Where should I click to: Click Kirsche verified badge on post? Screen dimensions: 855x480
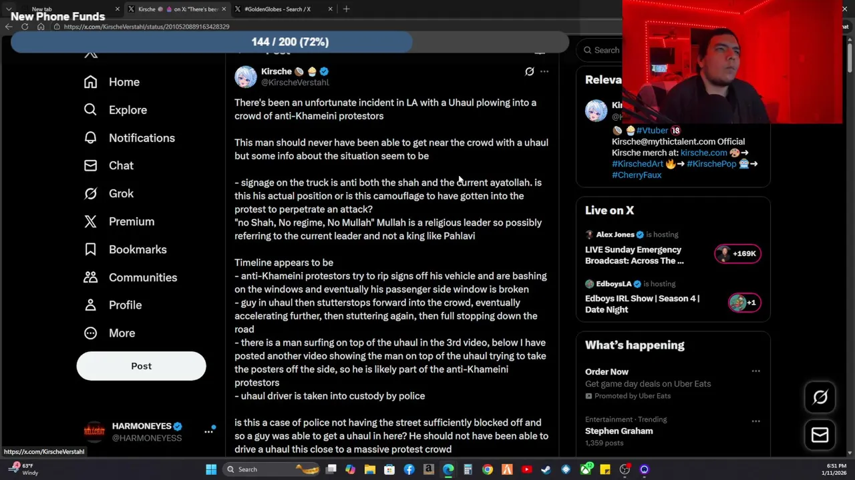click(x=324, y=71)
